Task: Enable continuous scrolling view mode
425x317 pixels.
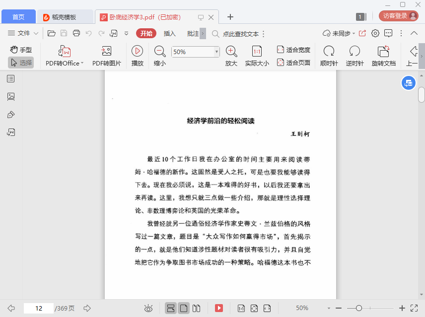Action: [171, 308]
